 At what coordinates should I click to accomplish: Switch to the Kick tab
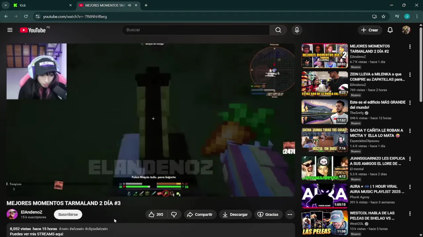pyautogui.click(x=43, y=5)
